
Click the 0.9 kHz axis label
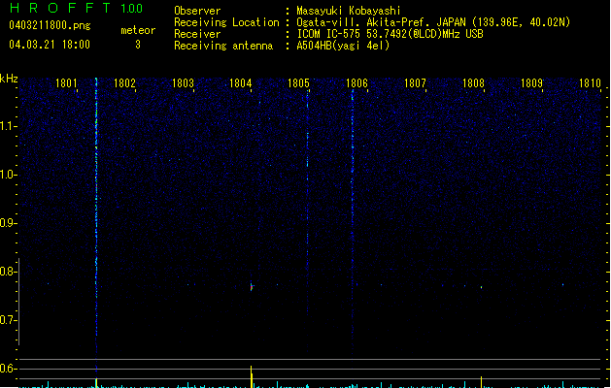tap(8, 223)
